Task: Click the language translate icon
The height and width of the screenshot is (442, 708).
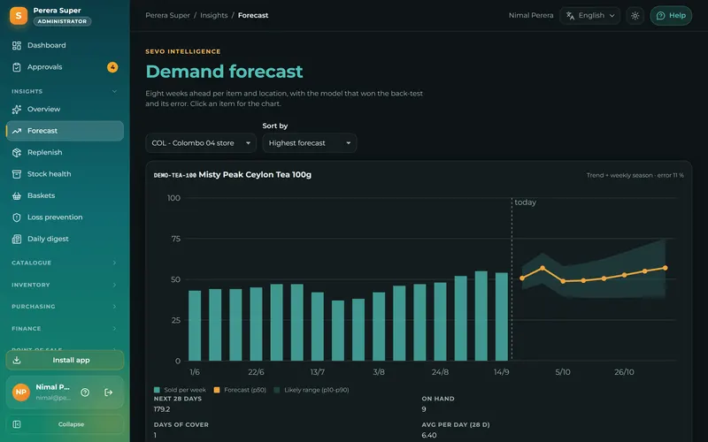Action: coord(570,16)
